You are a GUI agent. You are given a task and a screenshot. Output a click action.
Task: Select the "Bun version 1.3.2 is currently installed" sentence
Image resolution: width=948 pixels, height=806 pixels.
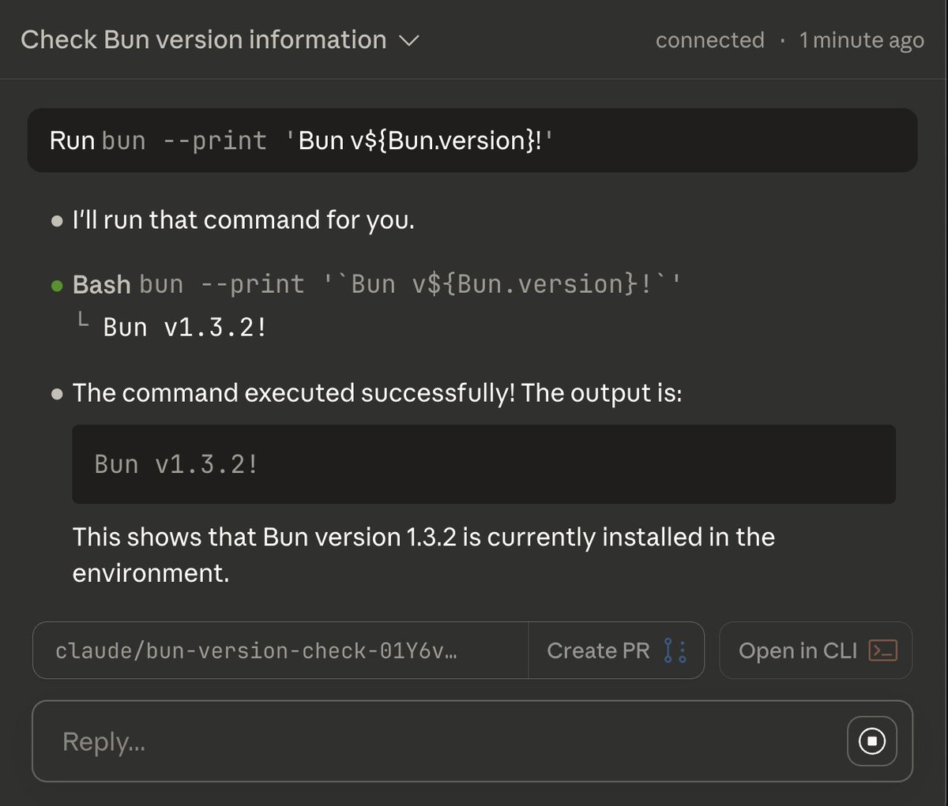tap(423, 555)
